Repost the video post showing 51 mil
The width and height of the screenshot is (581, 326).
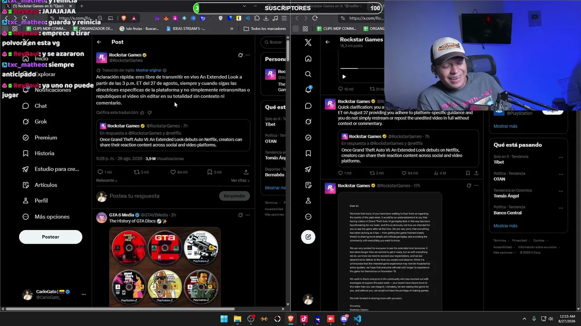(377, 89)
